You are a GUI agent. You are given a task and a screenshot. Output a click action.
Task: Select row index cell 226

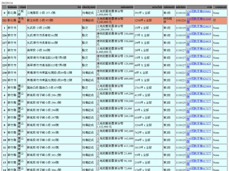(x=4, y=35)
